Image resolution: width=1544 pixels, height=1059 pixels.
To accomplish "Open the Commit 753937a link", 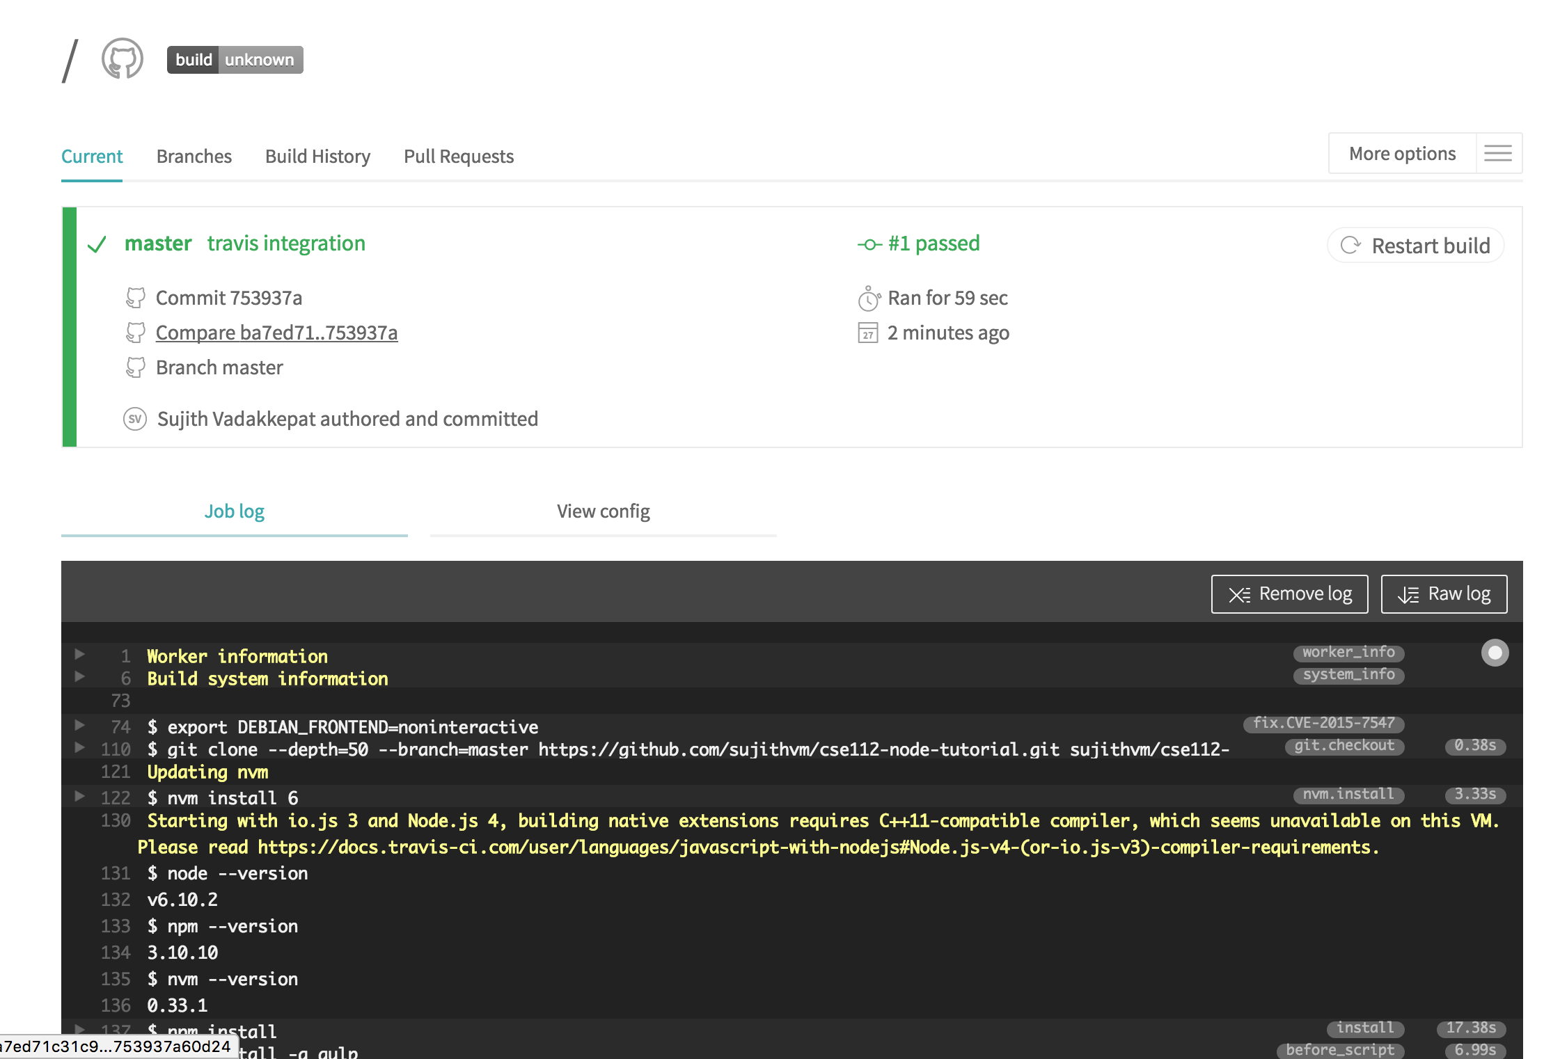I will pos(229,298).
